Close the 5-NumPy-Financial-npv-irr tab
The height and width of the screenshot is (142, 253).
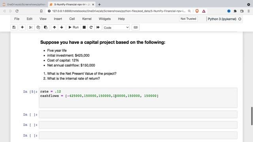pyautogui.click(x=93, y=4)
